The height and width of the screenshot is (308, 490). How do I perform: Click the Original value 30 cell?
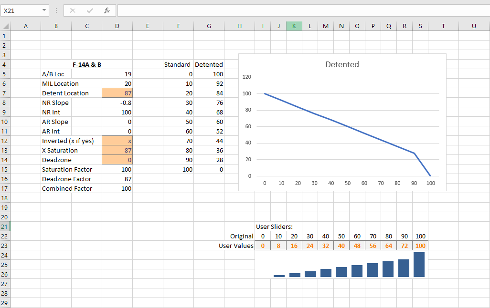click(x=309, y=236)
